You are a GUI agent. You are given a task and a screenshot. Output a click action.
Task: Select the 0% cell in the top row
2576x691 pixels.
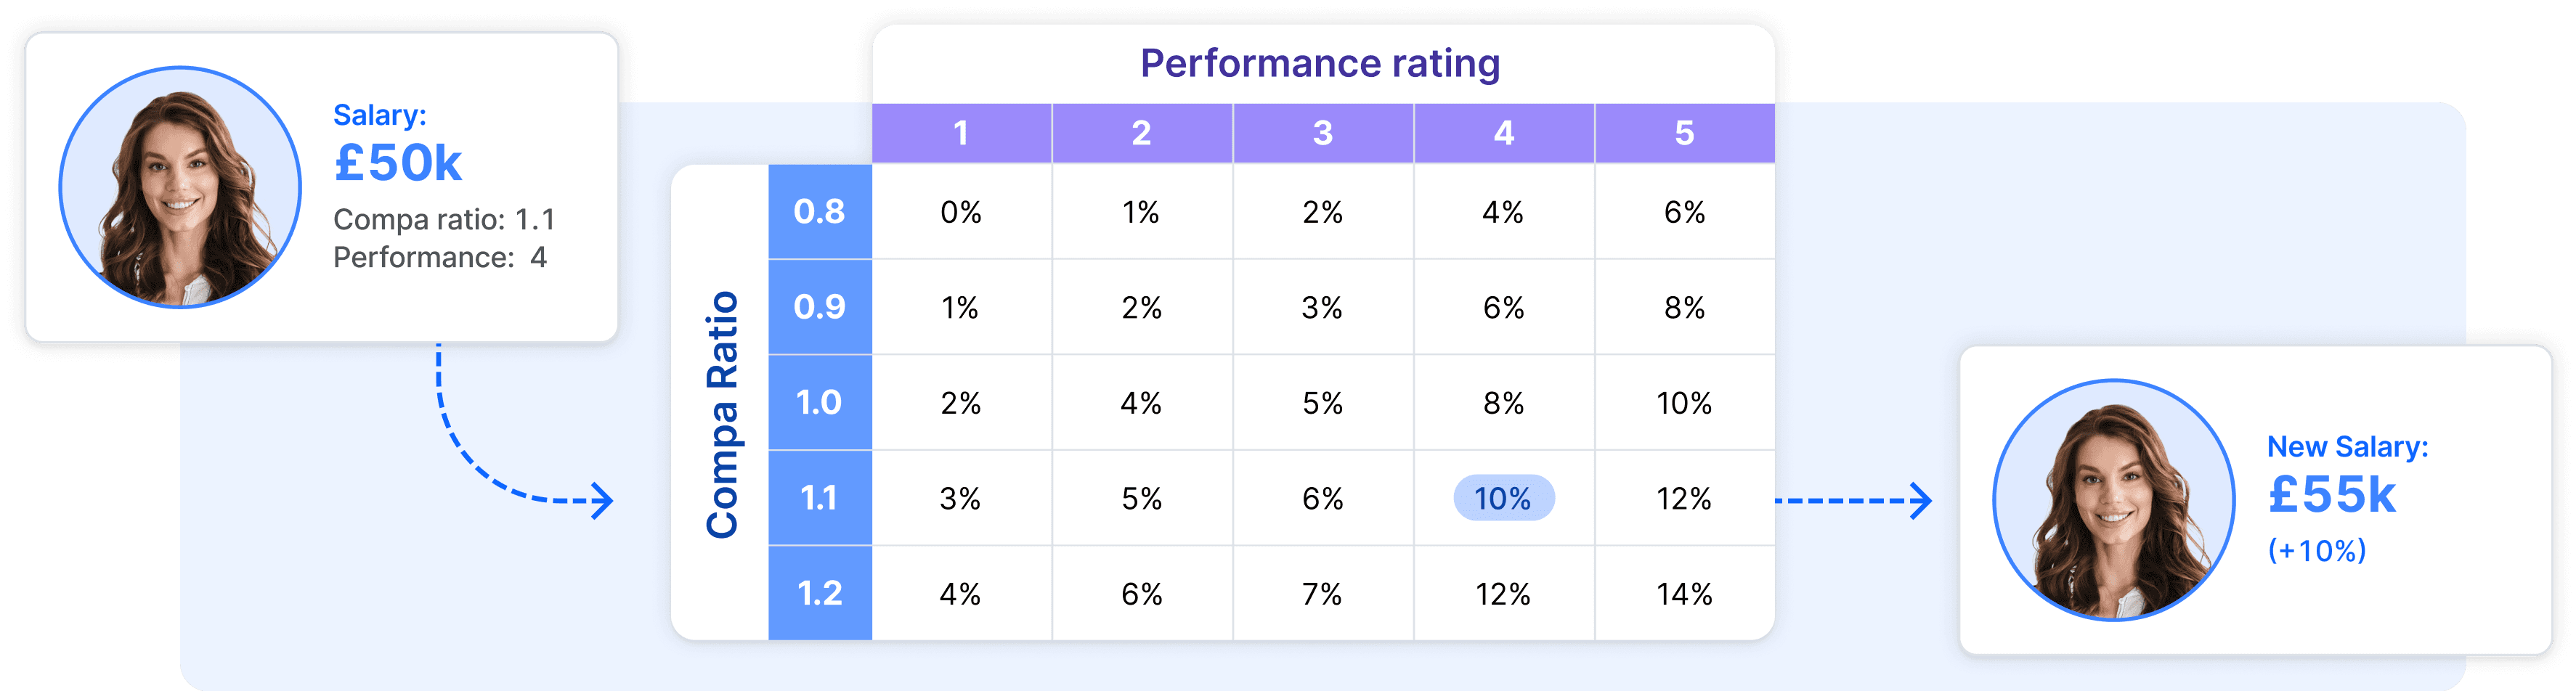click(x=961, y=211)
